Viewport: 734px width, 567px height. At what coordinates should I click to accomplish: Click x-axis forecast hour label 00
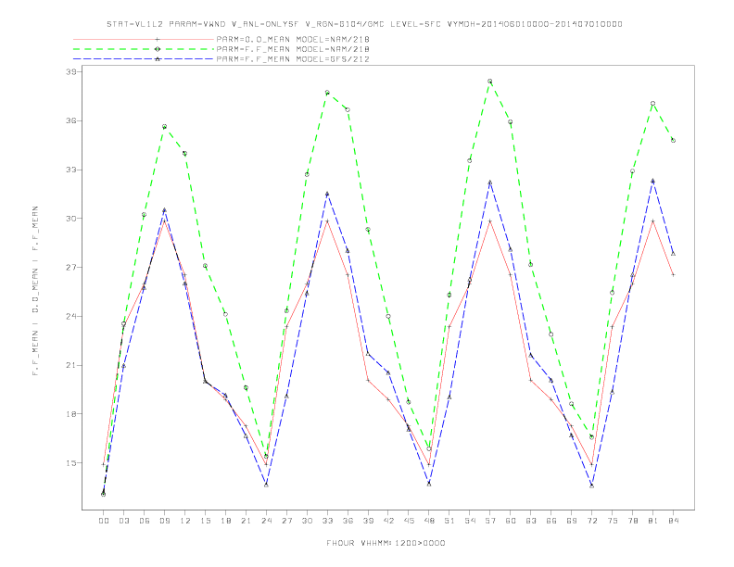tap(104, 521)
